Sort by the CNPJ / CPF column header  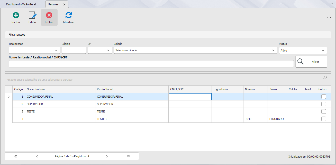[190, 89]
